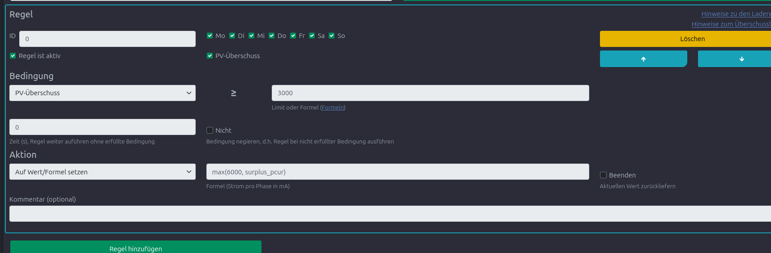Open the 'Hinweise zu den Laderegeln' link
Screen dimensions: 771x253
(x=735, y=14)
